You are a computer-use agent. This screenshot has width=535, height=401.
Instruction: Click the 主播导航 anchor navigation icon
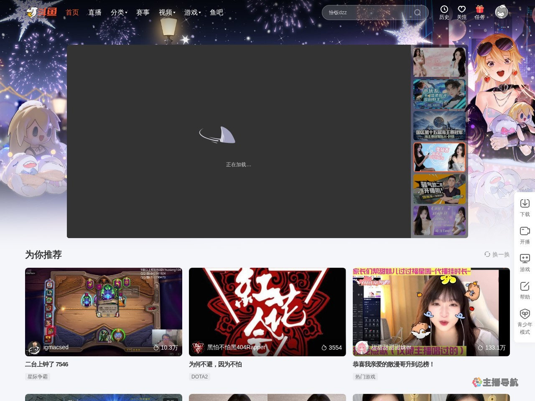[x=476, y=382]
